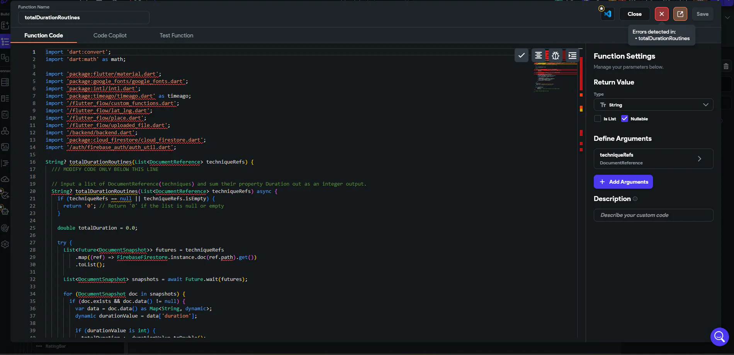Open the settings gear in the background sidebar
This screenshot has height=355, width=734.
click(5, 244)
